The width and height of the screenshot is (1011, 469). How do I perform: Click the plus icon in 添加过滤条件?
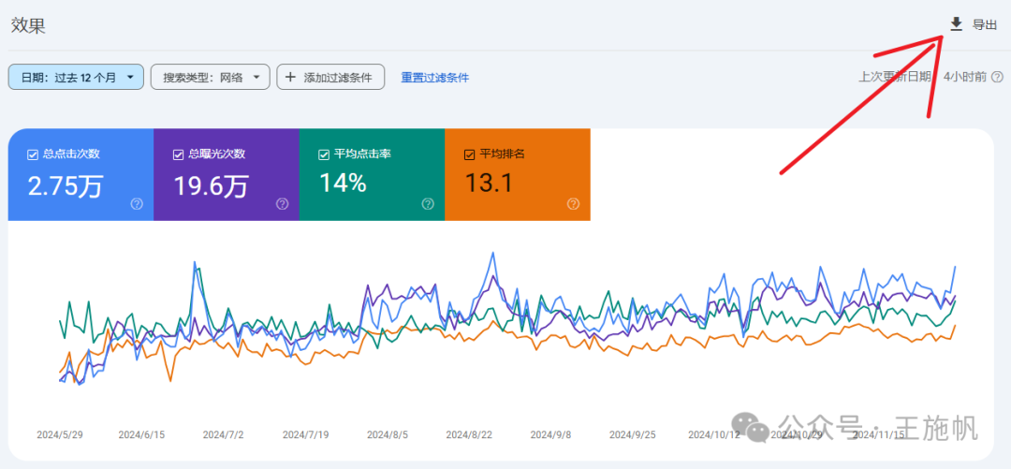tap(291, 78)
